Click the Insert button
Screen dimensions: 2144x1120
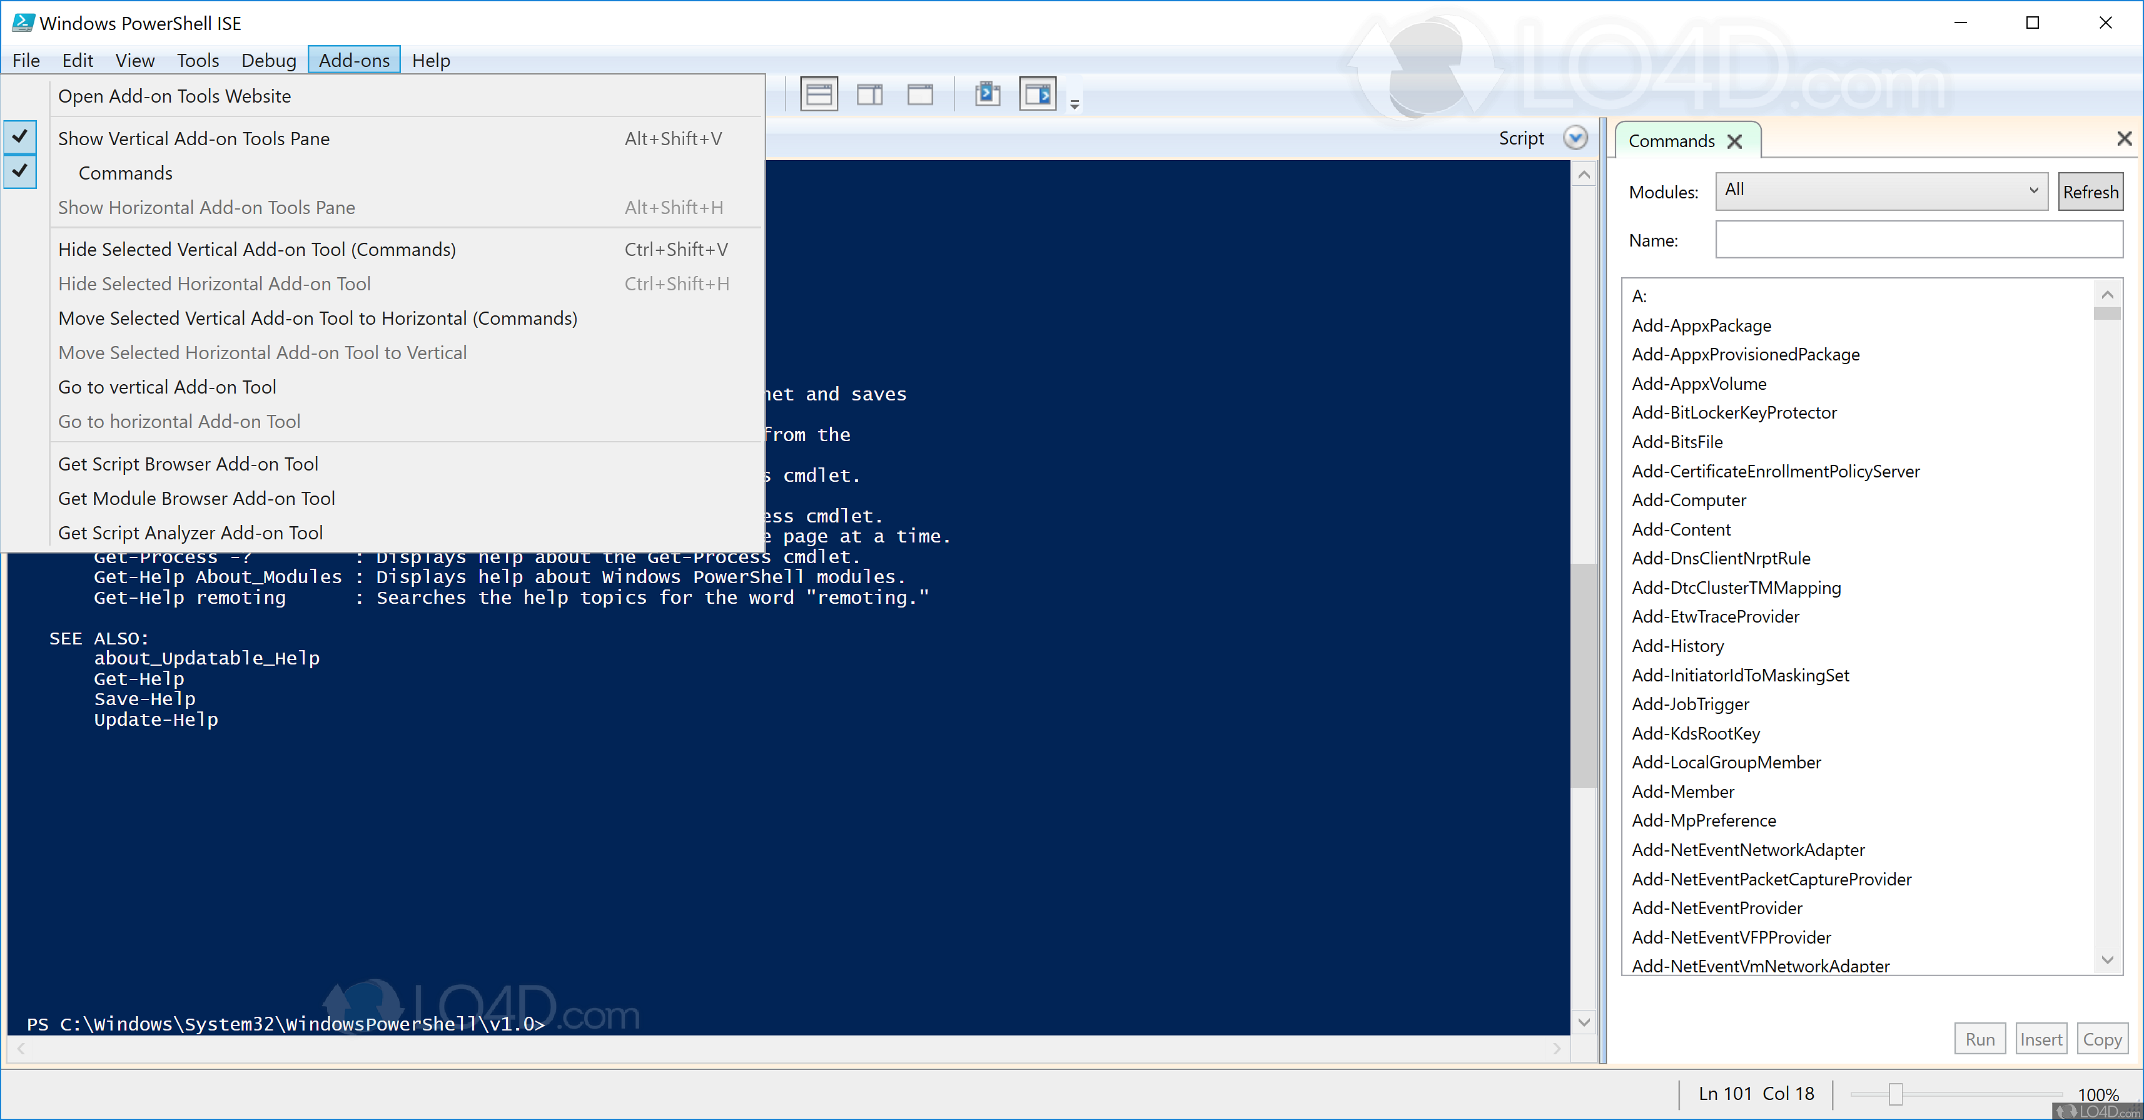[2041, 1039]
